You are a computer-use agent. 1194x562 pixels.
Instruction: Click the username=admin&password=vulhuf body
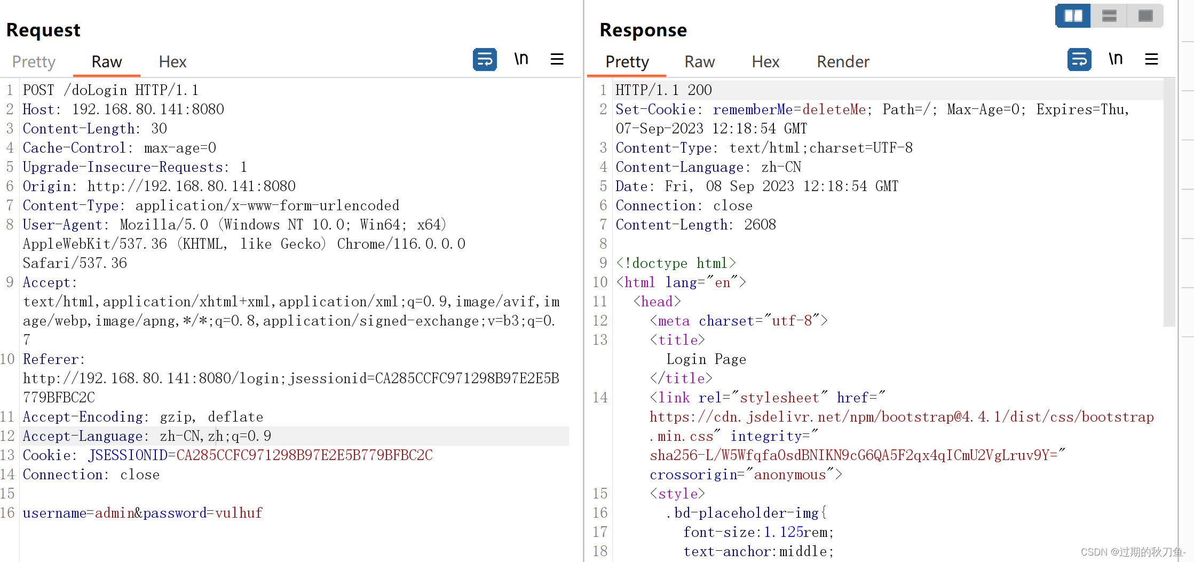click(x=143, y=513)
